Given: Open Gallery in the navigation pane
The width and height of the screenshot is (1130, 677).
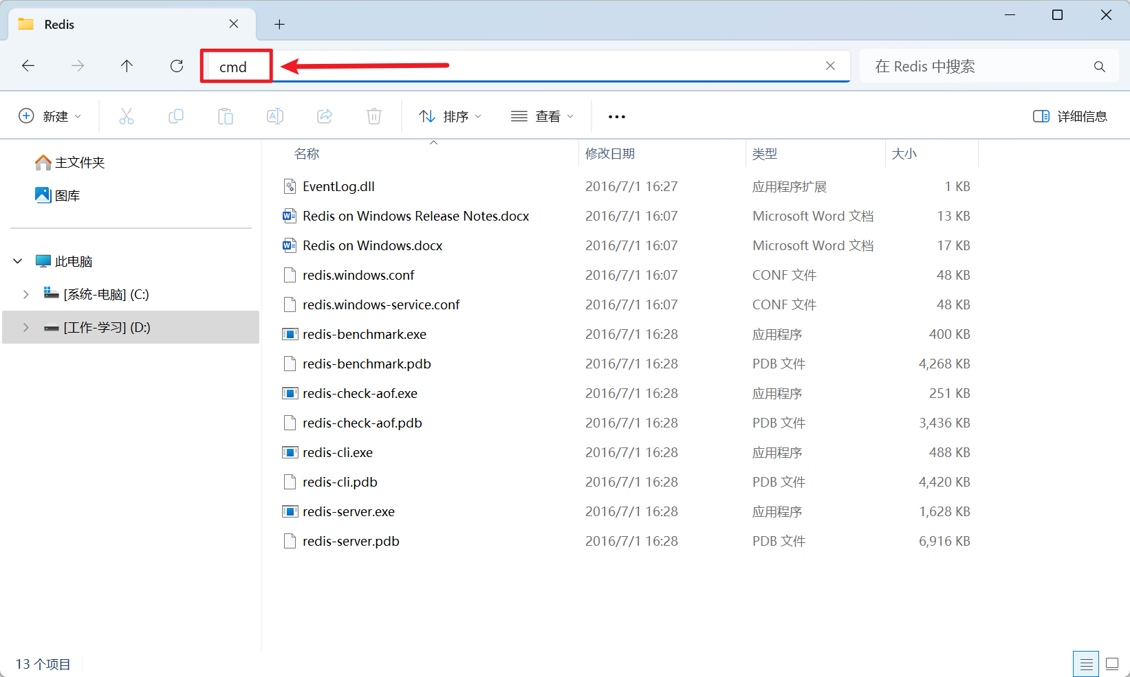Looking at the screenshot, I should (x=58, y=195).
